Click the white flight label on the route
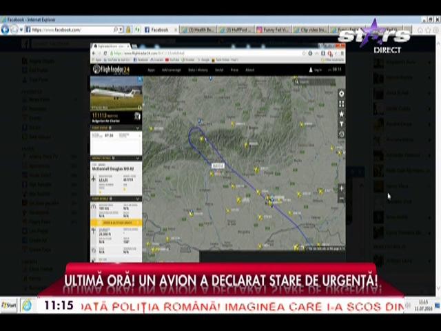This screenshot has height=331, width=441. (x=218, y=165)
